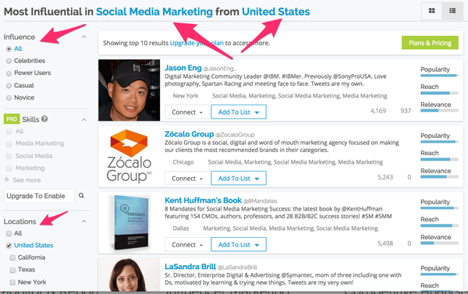Click Zócalo Group's Chicago location text
The width and height of the screenshot is (468, 294).
pyautogui.click(x=183, y=162)
